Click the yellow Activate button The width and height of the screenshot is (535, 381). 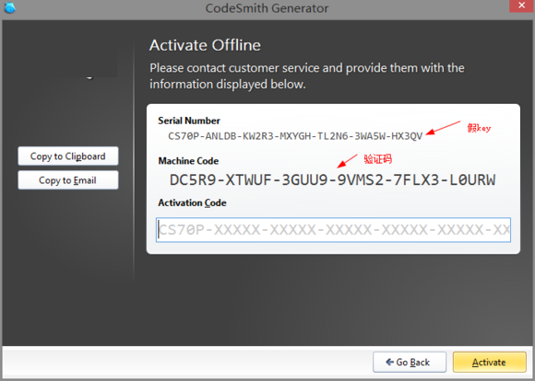pyautogui.click(x=489, y=362)
